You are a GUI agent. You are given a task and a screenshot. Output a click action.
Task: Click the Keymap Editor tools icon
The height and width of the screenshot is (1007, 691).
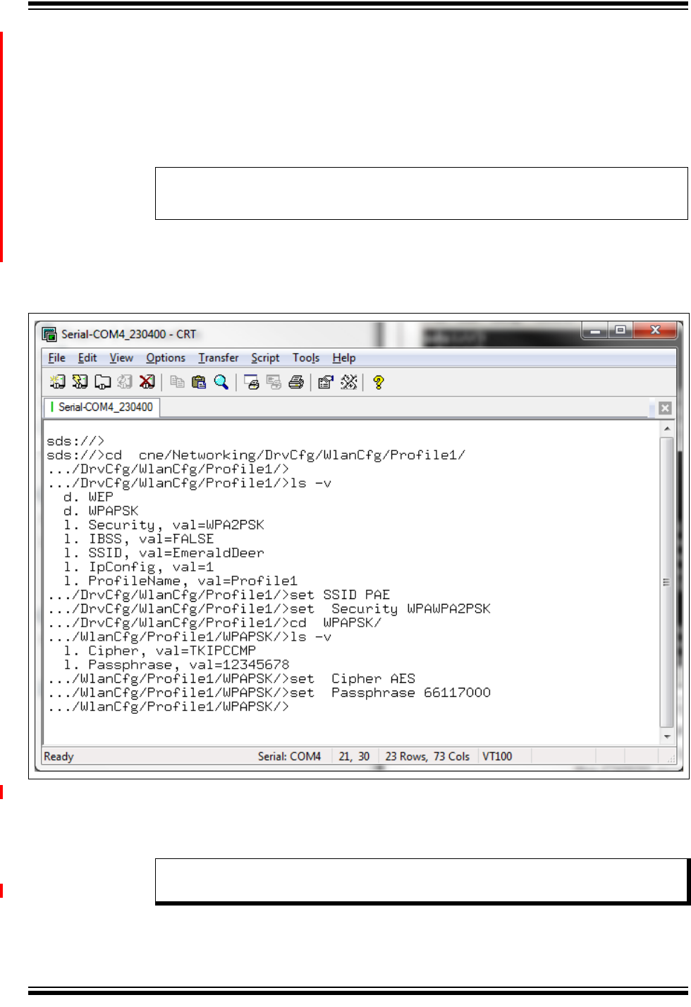348,382
